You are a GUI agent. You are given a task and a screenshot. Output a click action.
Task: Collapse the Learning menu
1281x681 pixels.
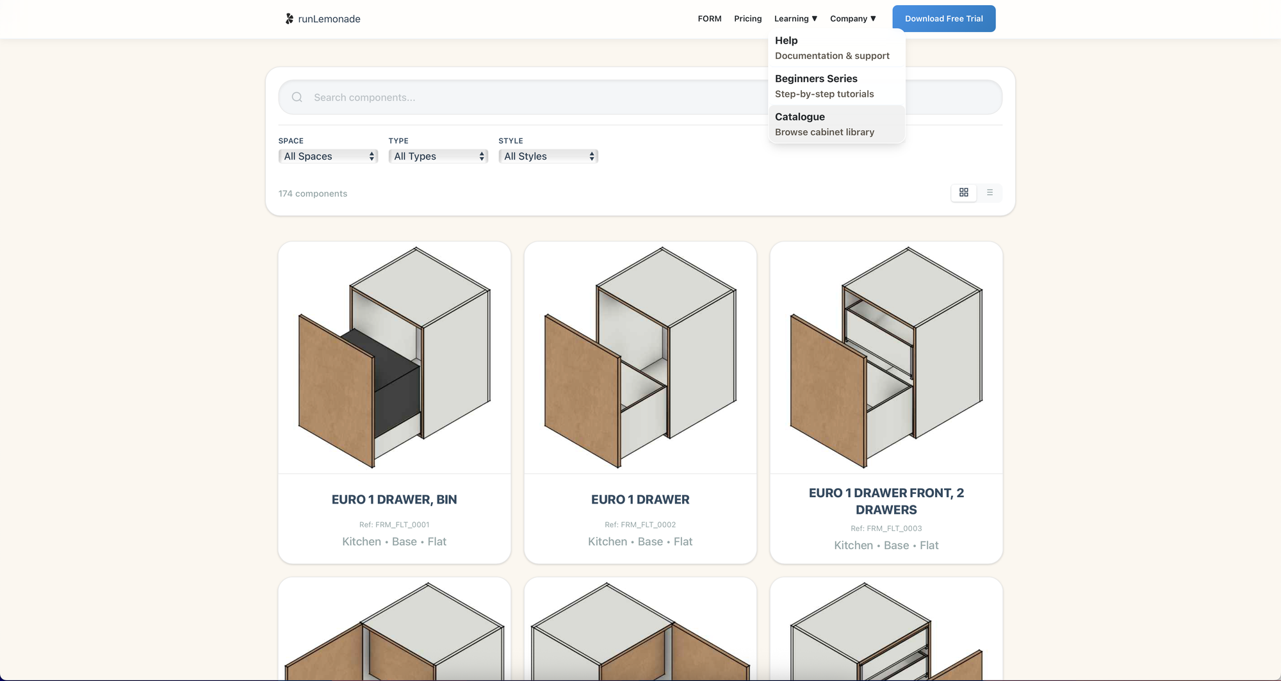point(796,19)
